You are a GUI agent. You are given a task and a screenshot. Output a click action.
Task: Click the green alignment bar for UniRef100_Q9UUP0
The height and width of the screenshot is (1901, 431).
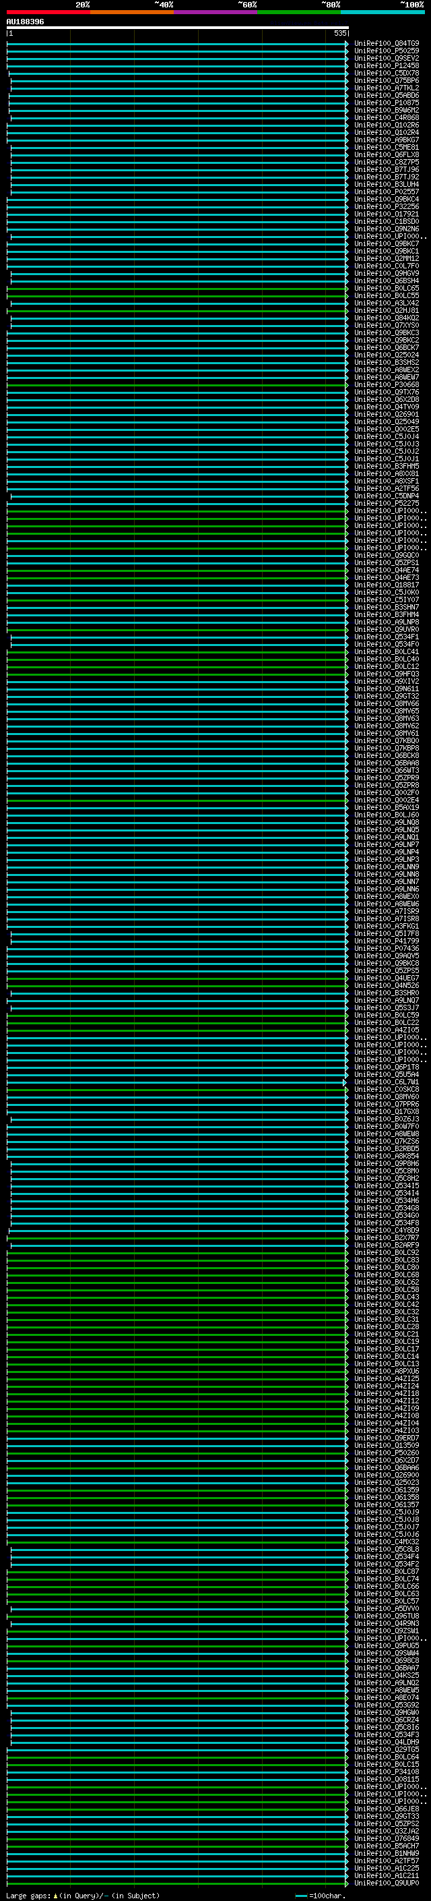click(x=178, y=1883)
